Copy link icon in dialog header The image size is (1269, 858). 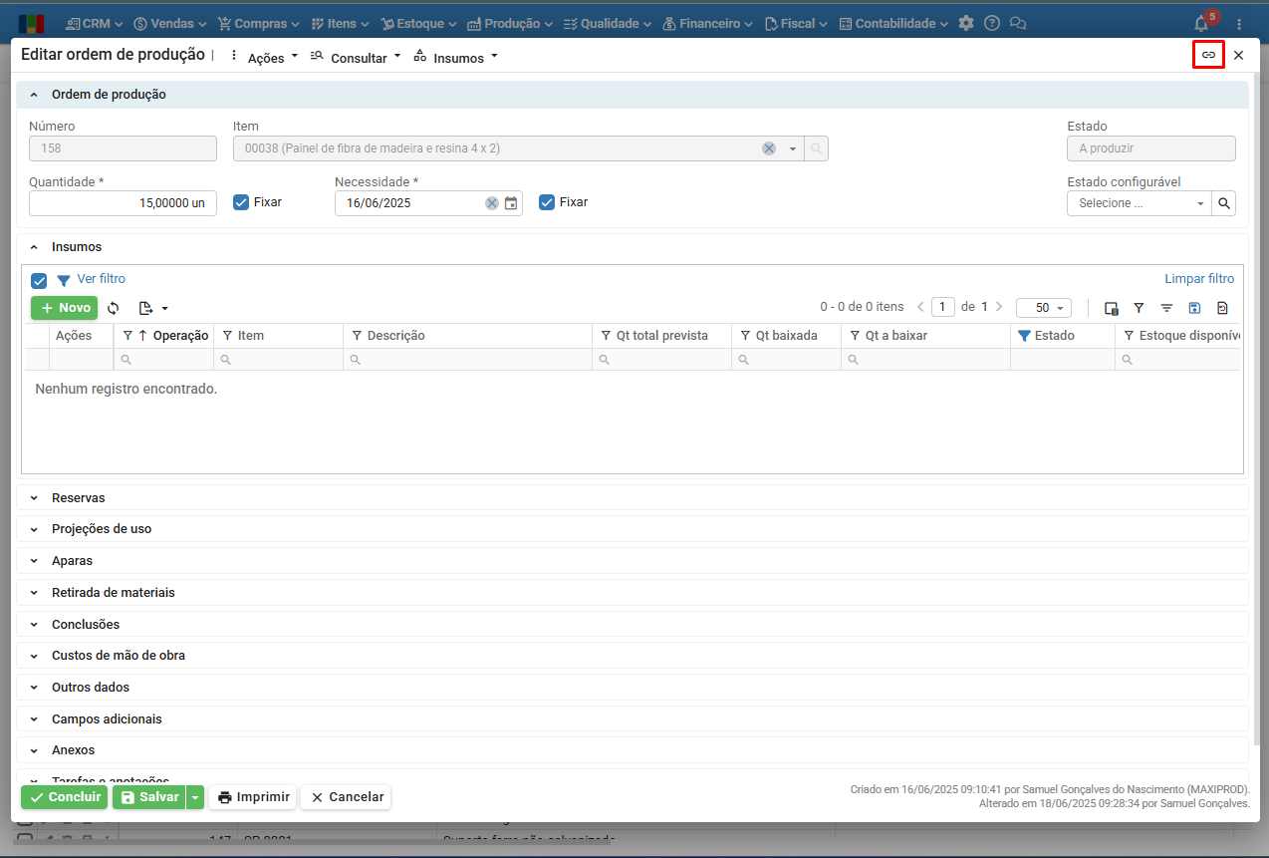(x=1208, y=55)
